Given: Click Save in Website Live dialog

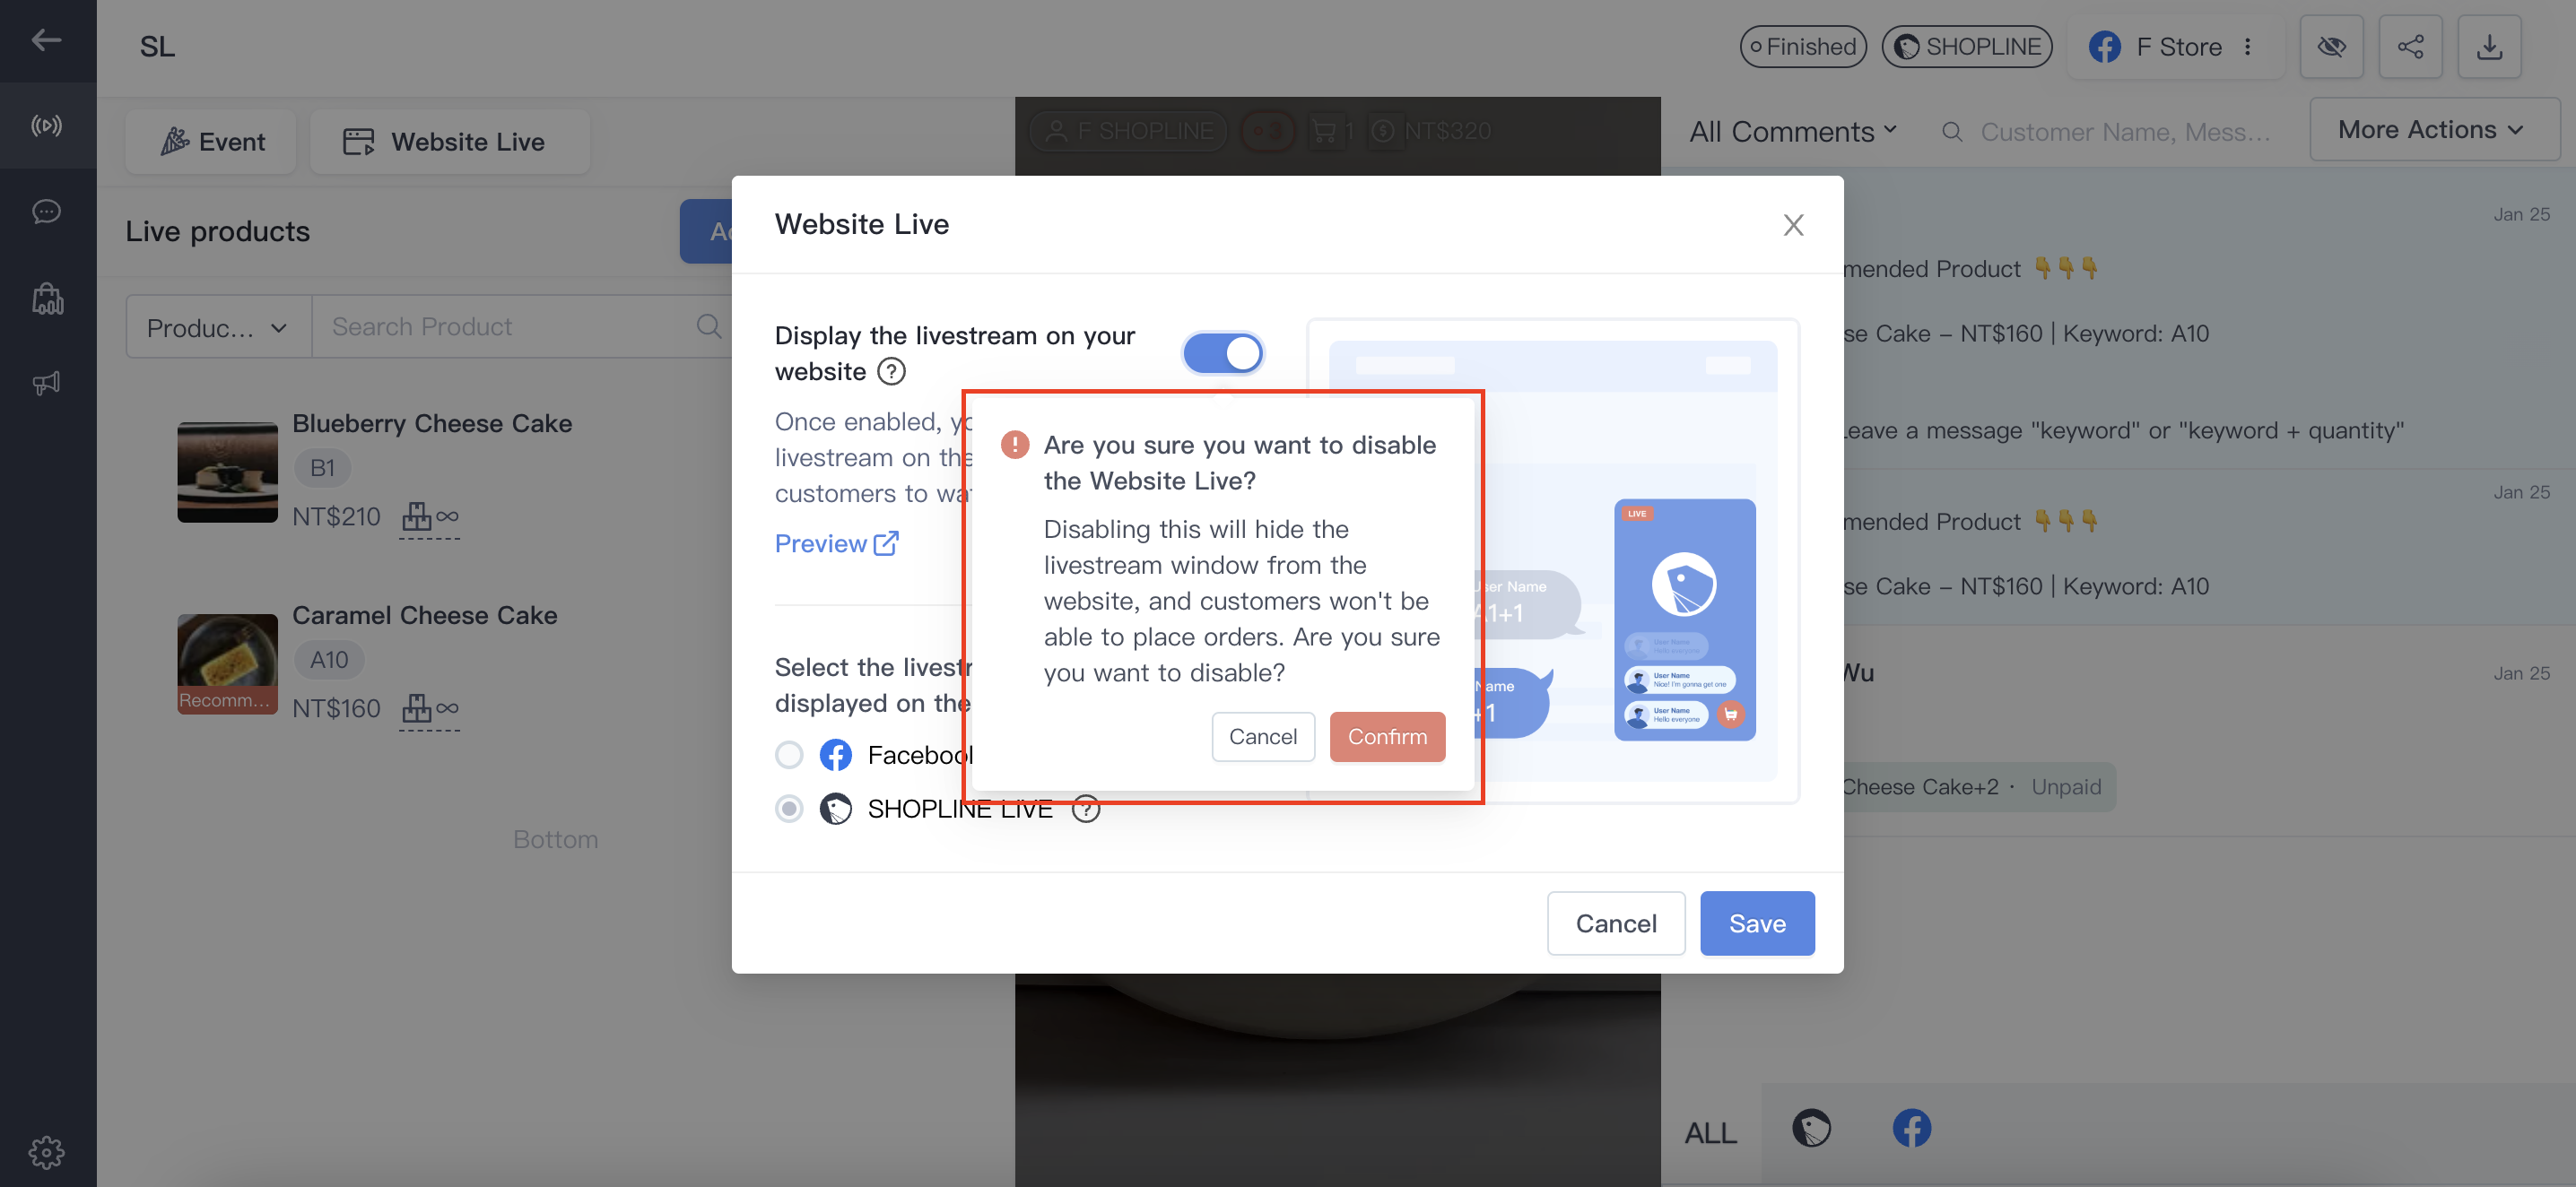Looking at the screenshot, I should (1756, 923).
